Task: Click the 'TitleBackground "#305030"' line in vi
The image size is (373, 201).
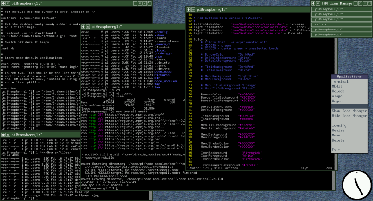Action: pyautogui.click(x=228, y=116)
